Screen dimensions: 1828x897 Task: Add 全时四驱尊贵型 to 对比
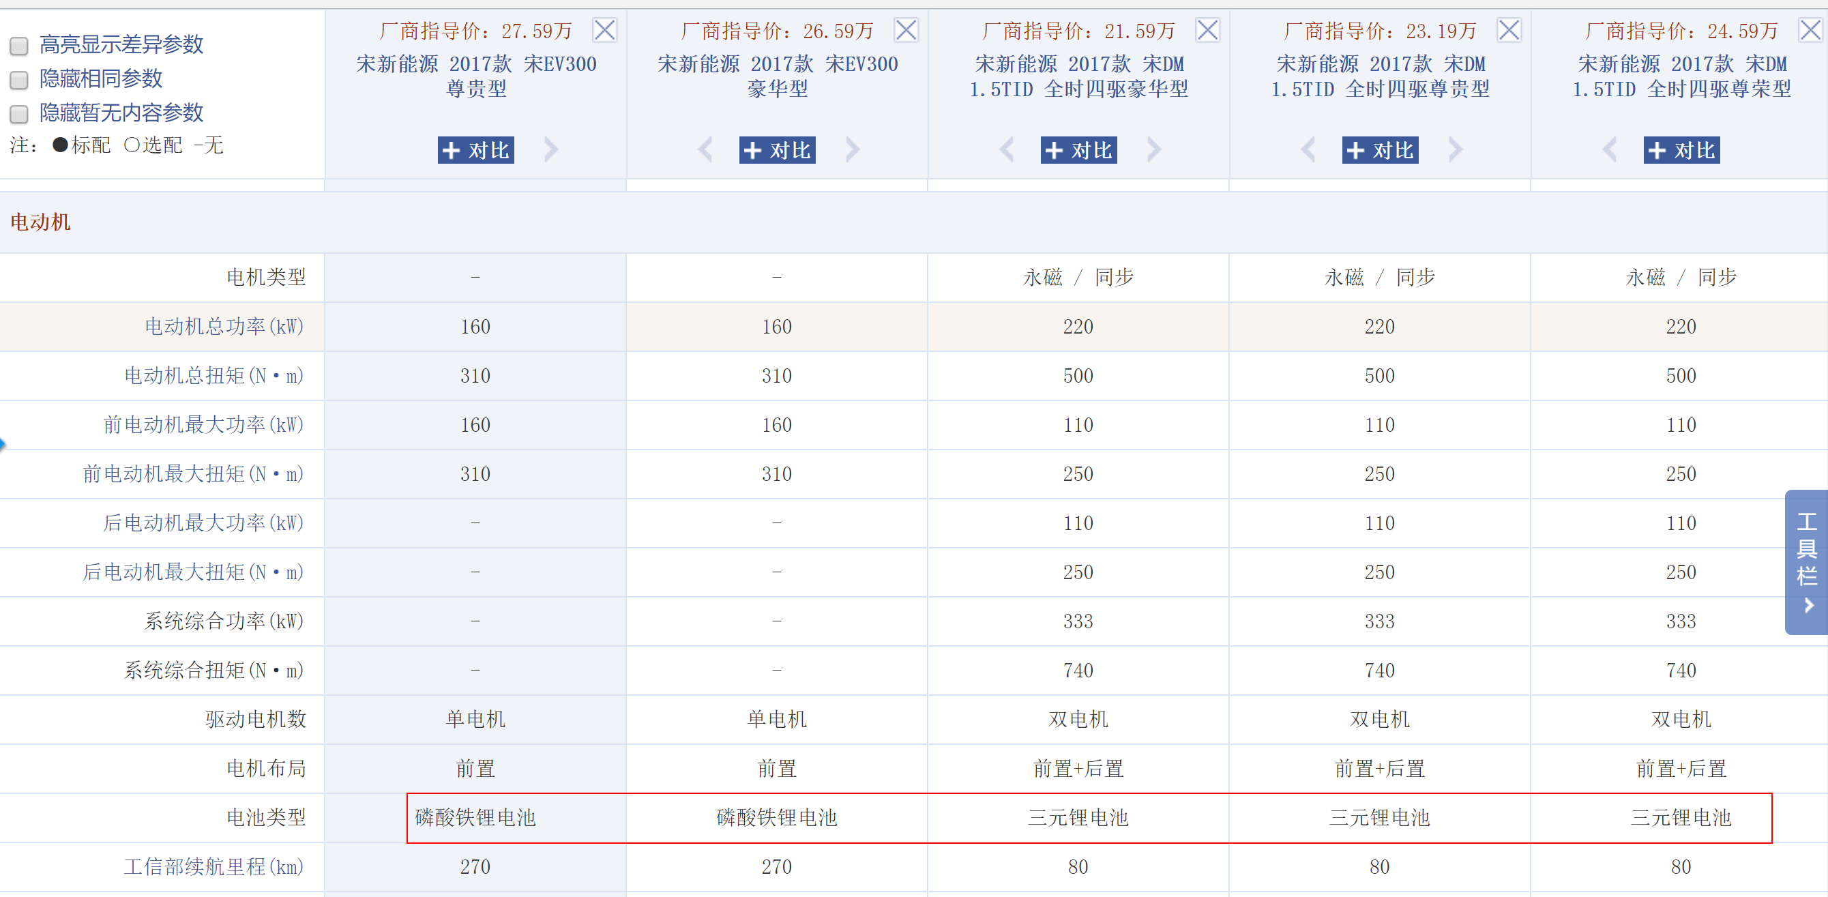pos(1381,151)
